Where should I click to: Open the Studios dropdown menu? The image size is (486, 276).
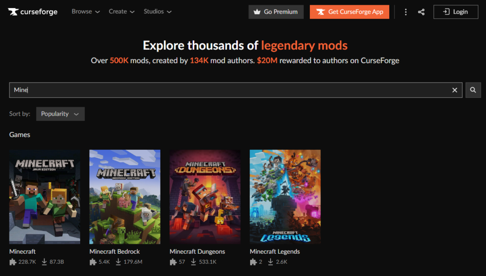pos(158,11)
